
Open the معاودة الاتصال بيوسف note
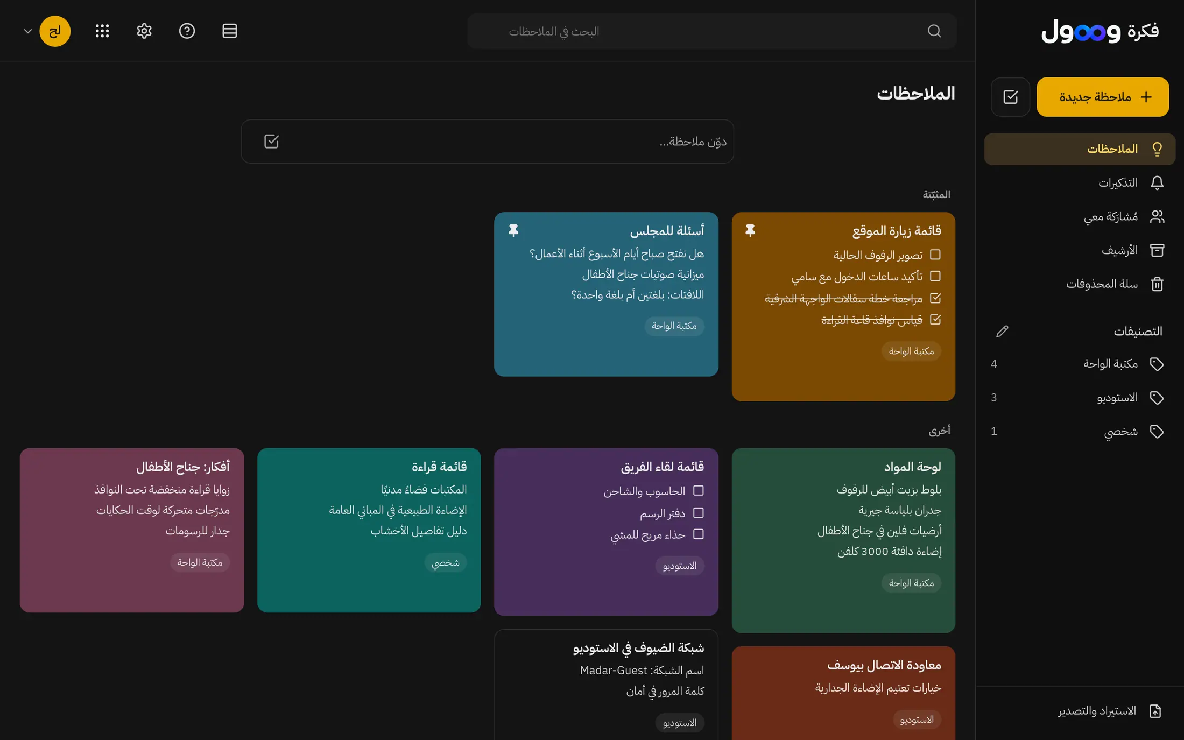(x=843, y=693)
